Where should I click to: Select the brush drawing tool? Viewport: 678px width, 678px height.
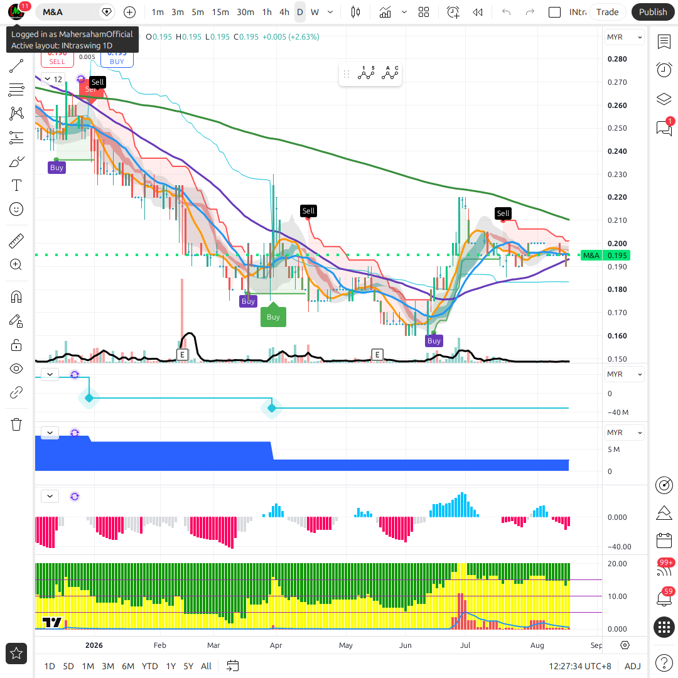pyautogui.click(x=16, y=162)
